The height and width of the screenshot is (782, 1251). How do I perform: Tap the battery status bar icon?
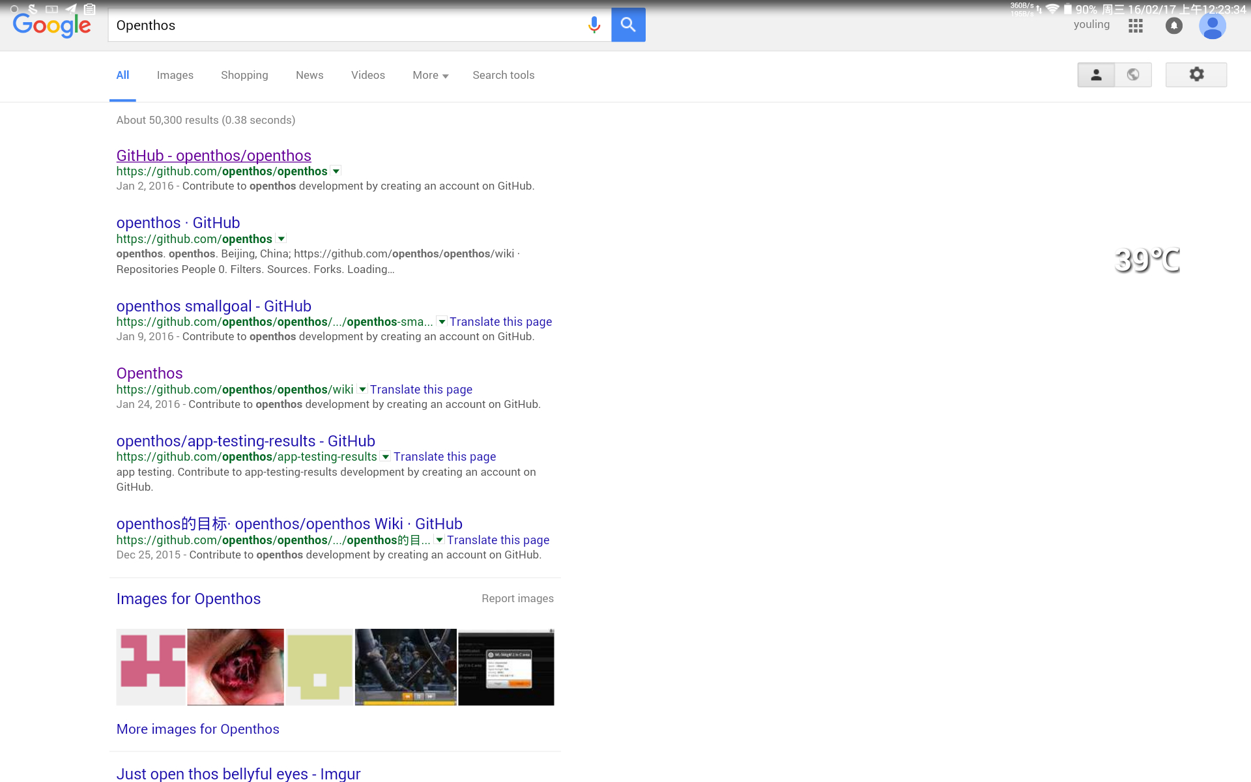coord(1067,9)
